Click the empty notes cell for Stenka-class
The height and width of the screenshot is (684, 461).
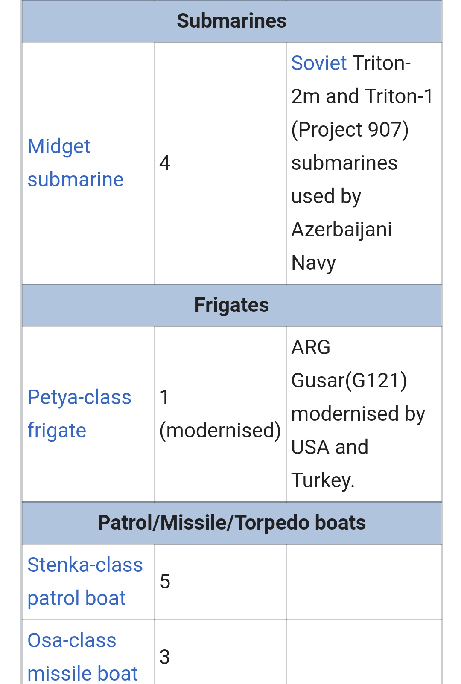(363, 582)
